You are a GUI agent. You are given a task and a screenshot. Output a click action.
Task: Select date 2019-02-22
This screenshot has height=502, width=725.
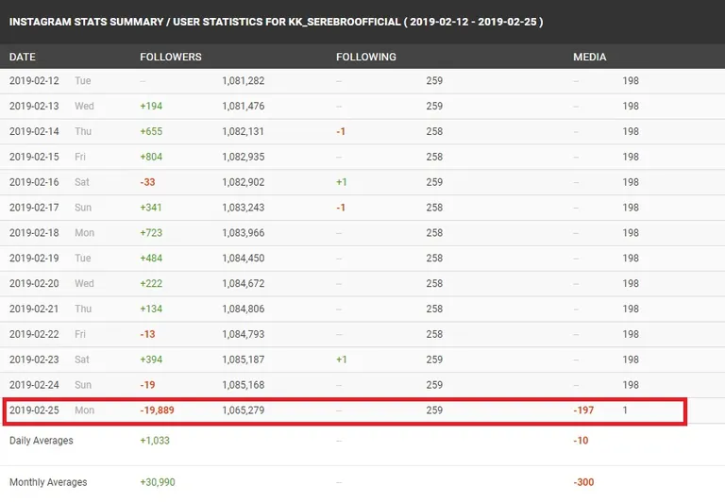click(x=34, y=334)
